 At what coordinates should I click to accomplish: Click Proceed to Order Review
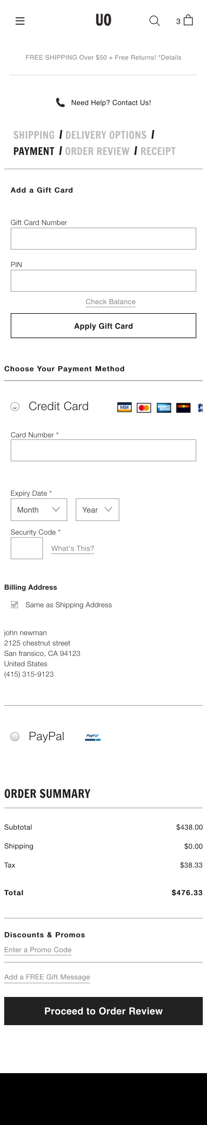coord(103,1011)
